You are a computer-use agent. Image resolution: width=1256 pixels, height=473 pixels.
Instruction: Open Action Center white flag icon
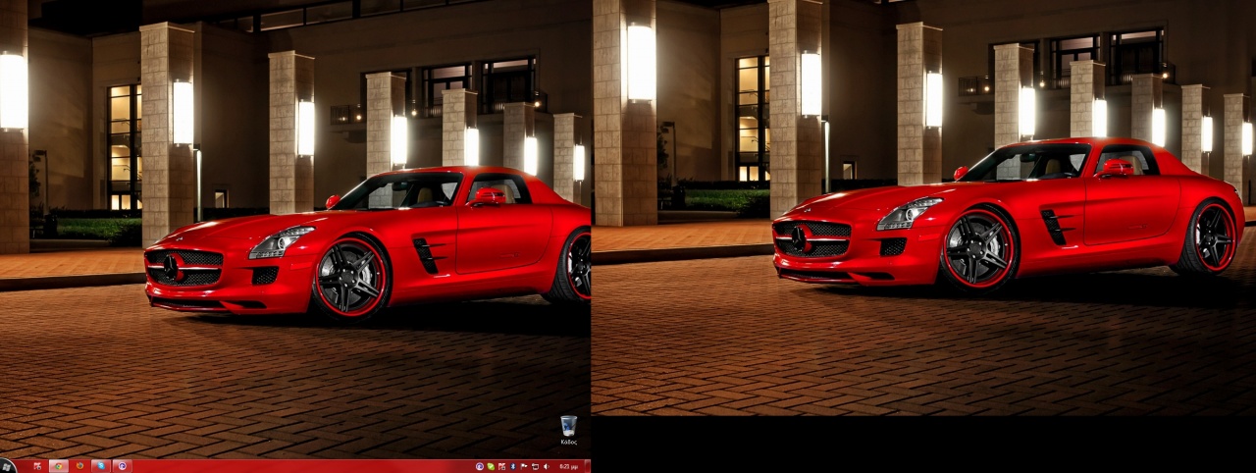pos(524,466)
